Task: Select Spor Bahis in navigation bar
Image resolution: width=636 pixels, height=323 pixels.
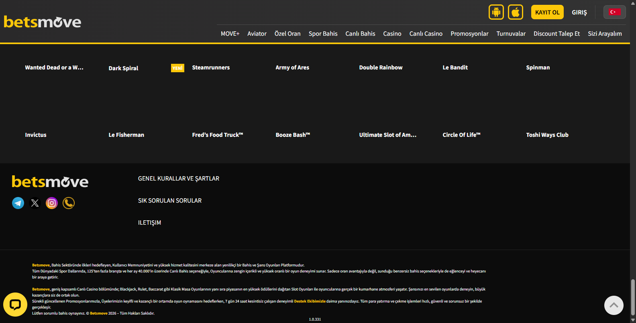Action: [323, 34]
